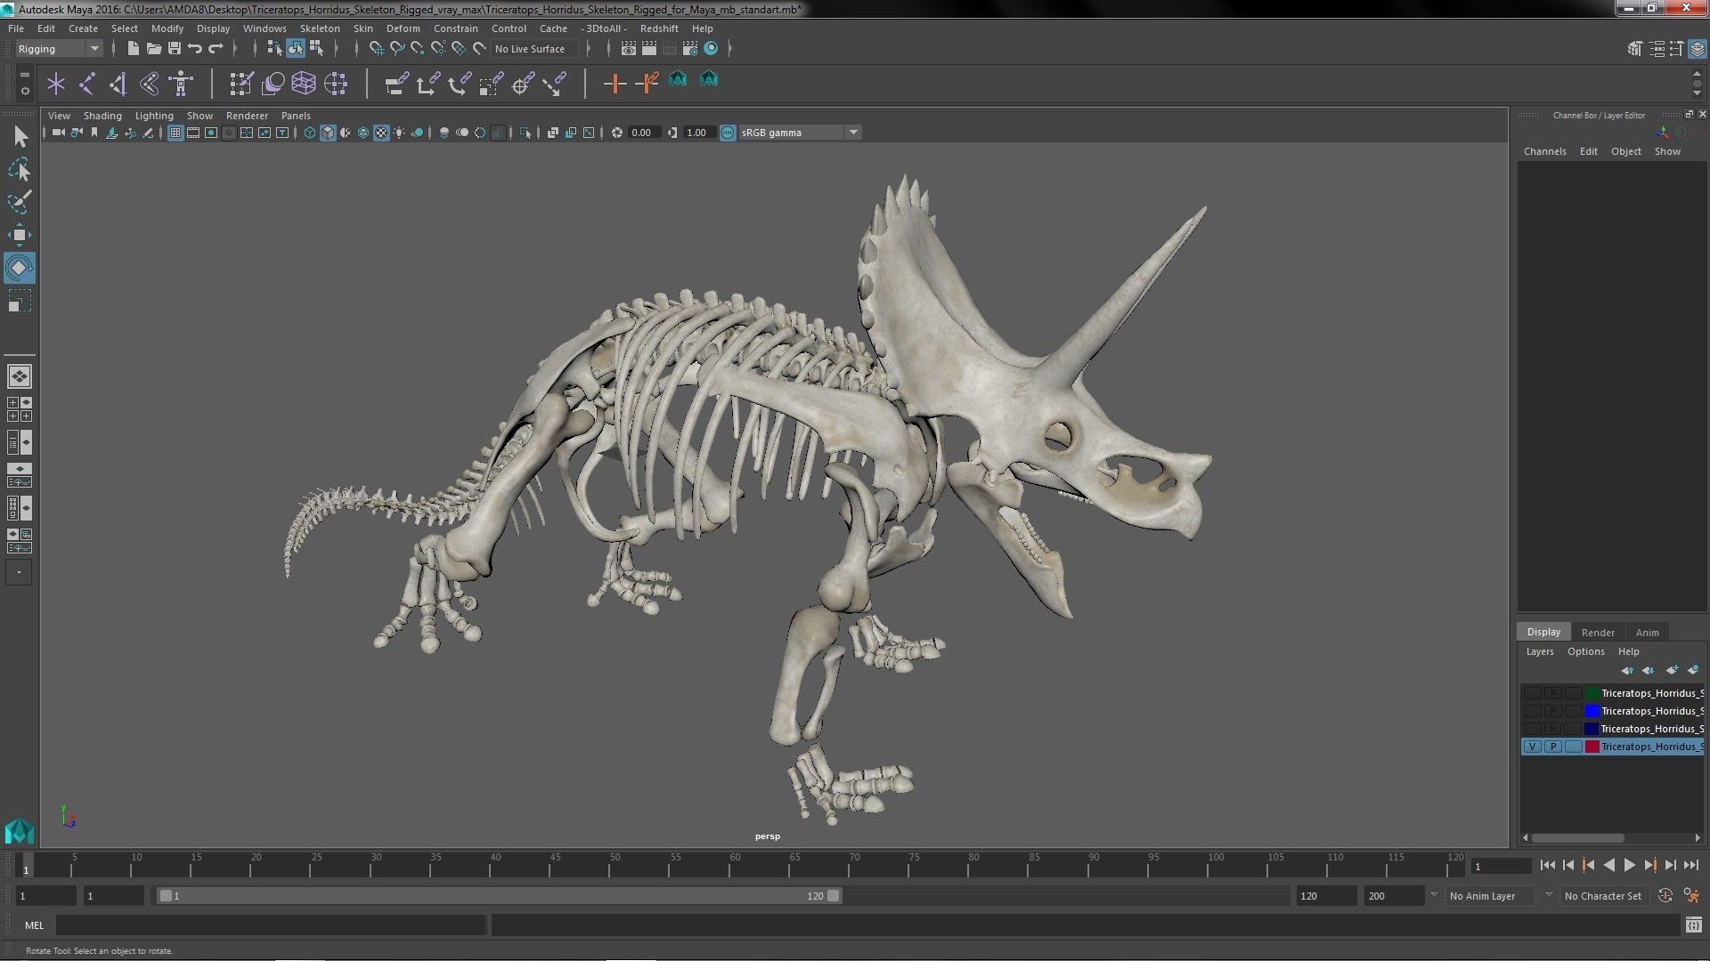
Task: Click the red layer color swatch
Action: [1592, 747]
